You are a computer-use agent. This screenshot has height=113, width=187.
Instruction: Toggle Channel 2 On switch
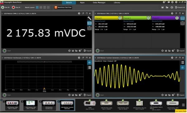click(x=148, y=18)
